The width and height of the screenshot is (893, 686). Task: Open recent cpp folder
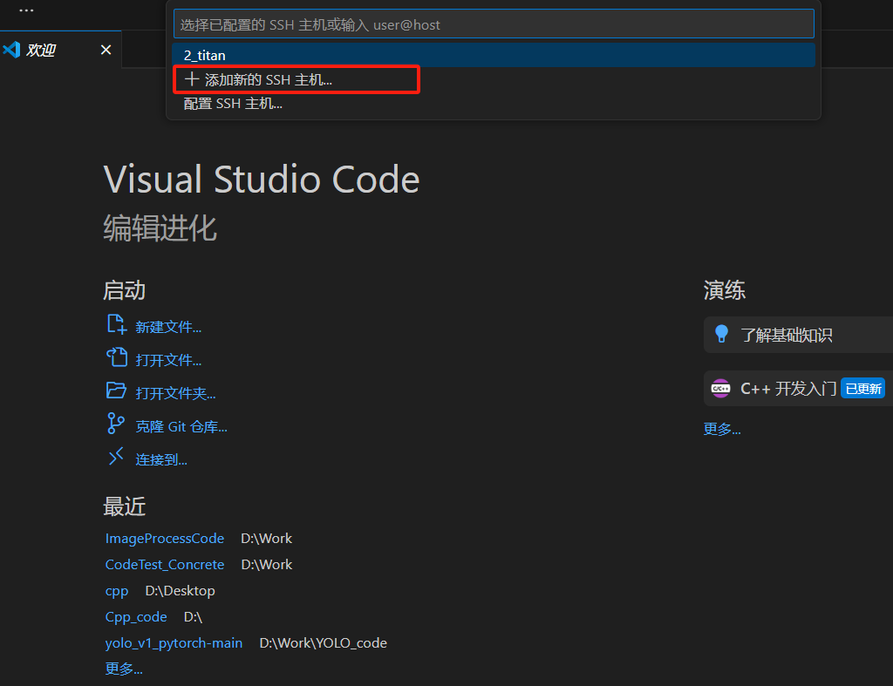coord(117,591)
